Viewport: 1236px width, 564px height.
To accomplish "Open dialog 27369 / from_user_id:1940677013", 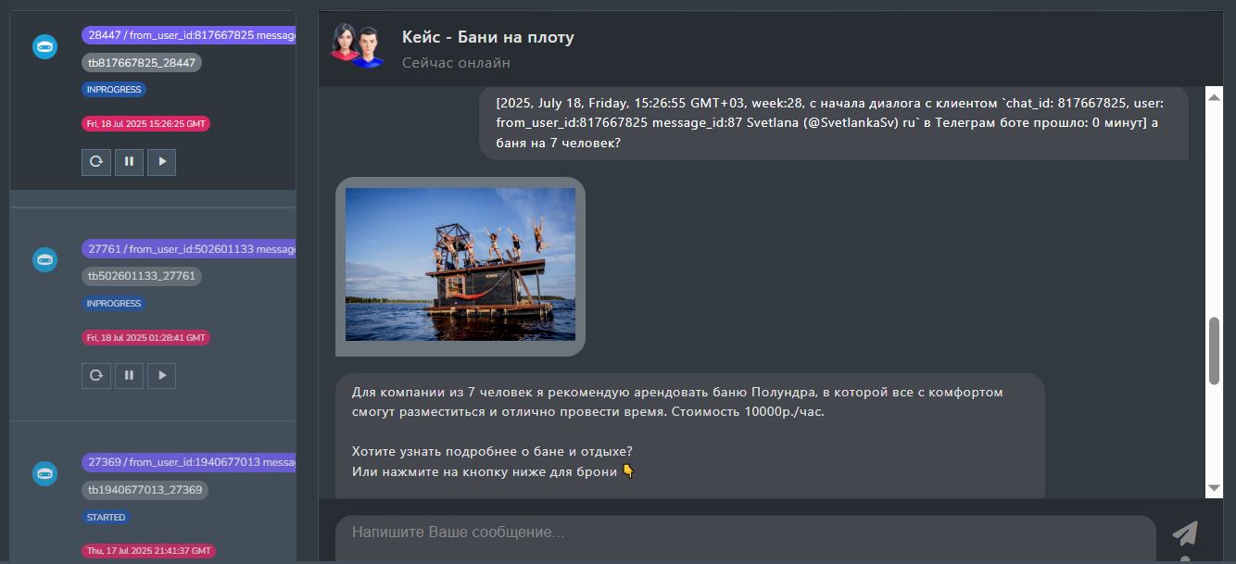I will coord(189,462).
